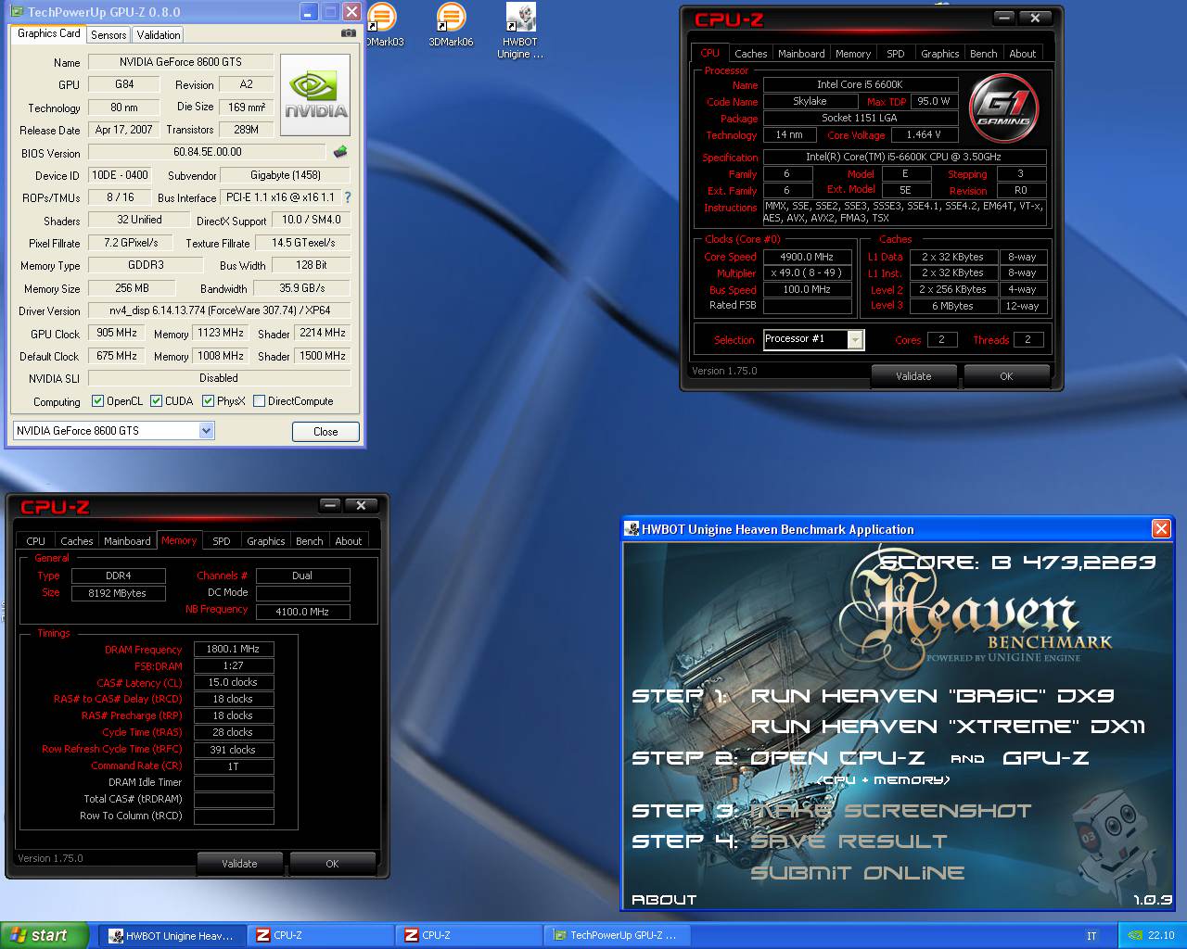Open CPU tab in bottom CPU-Z window
This screenshot has height=949, width=1187.
pos(35,541)
